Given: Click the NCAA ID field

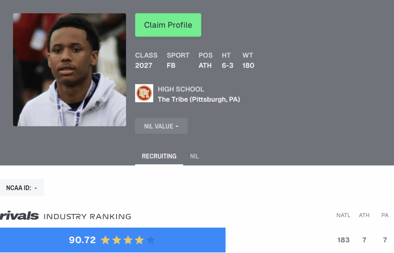Looking at the screenshot, I should tap(22, 188).
